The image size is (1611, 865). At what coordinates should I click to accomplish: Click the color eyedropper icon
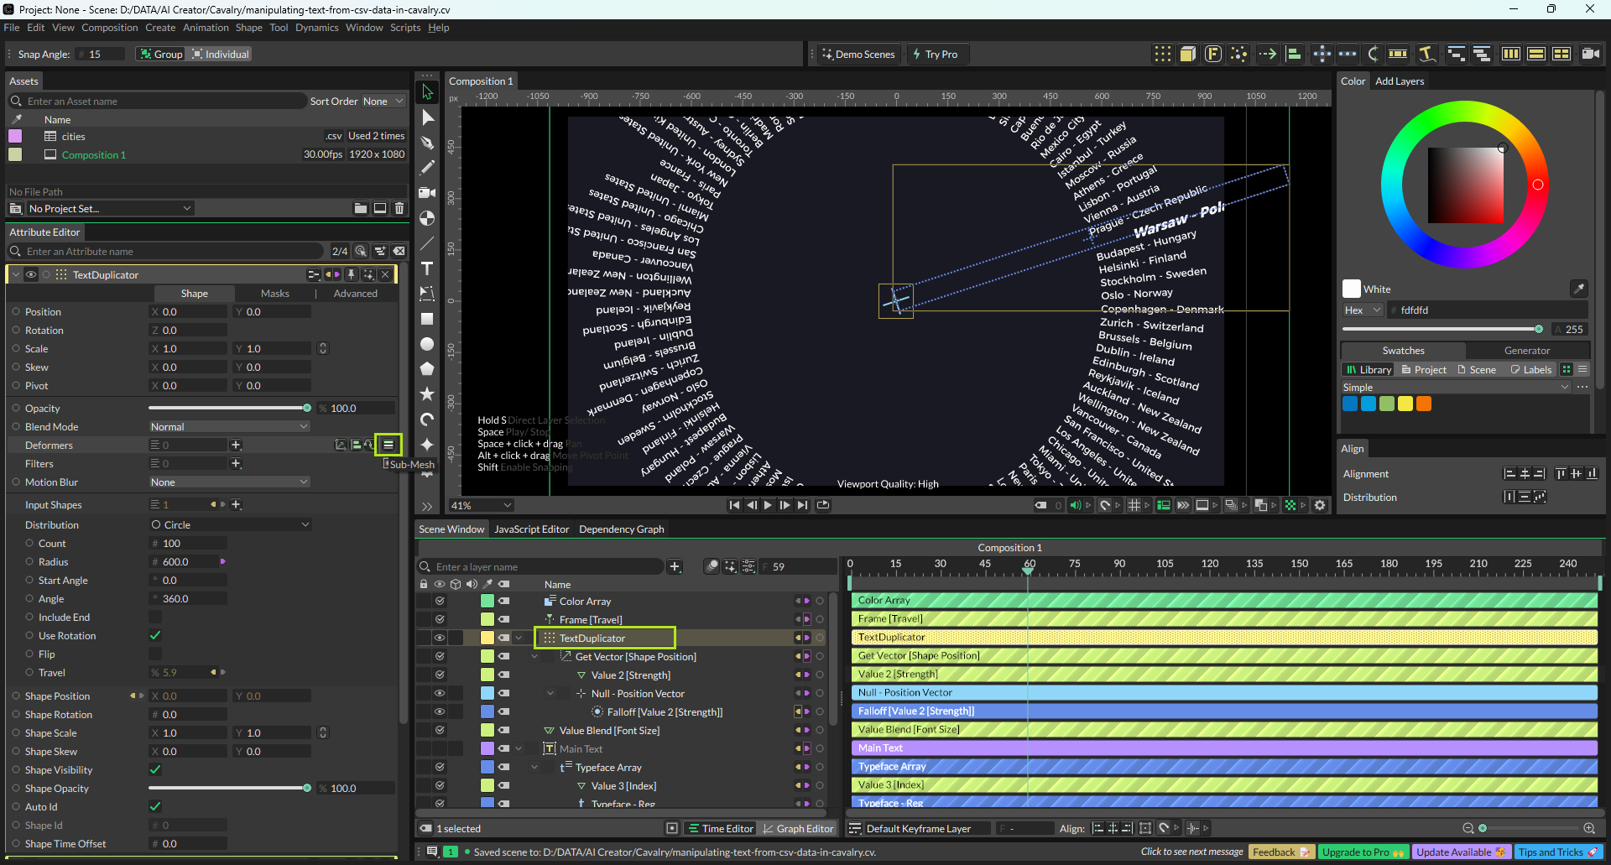point(1578,289)
